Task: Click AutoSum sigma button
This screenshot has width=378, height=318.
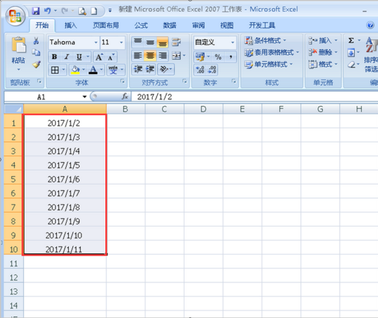Action: 352,40
